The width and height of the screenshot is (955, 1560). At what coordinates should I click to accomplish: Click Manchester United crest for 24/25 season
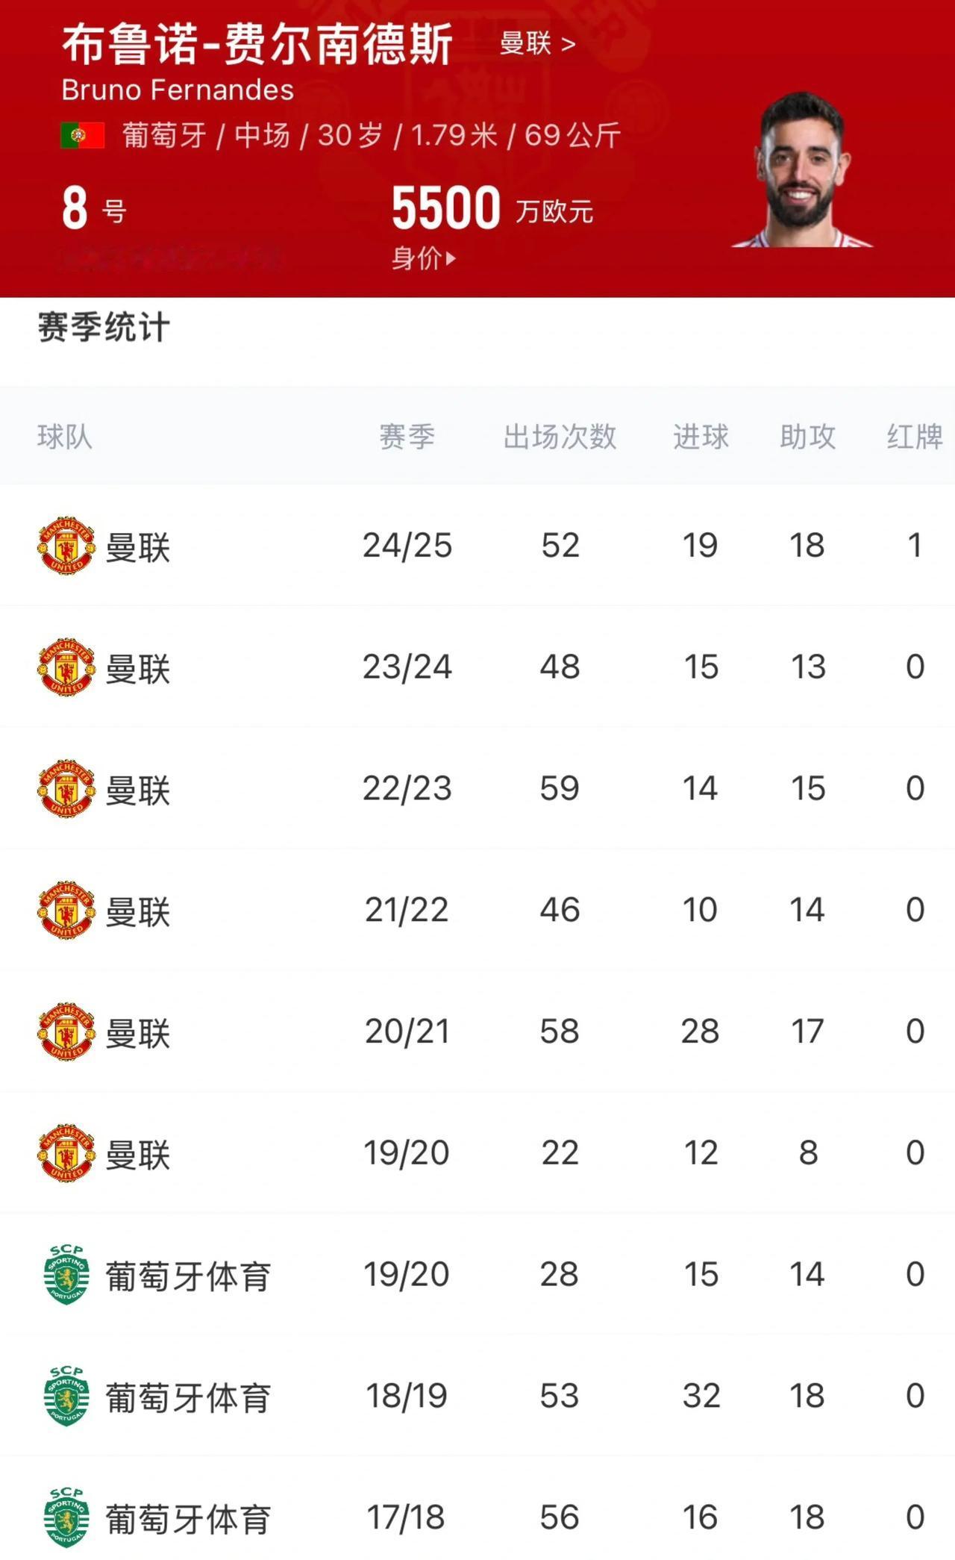(x=66, y=546)
